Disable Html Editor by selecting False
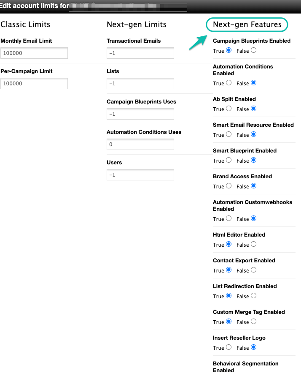The width and height of the screenshot is (301, 376). point(253,244)
